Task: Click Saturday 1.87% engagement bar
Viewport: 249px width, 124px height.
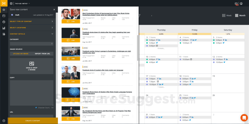Action: tap(228, 34)
